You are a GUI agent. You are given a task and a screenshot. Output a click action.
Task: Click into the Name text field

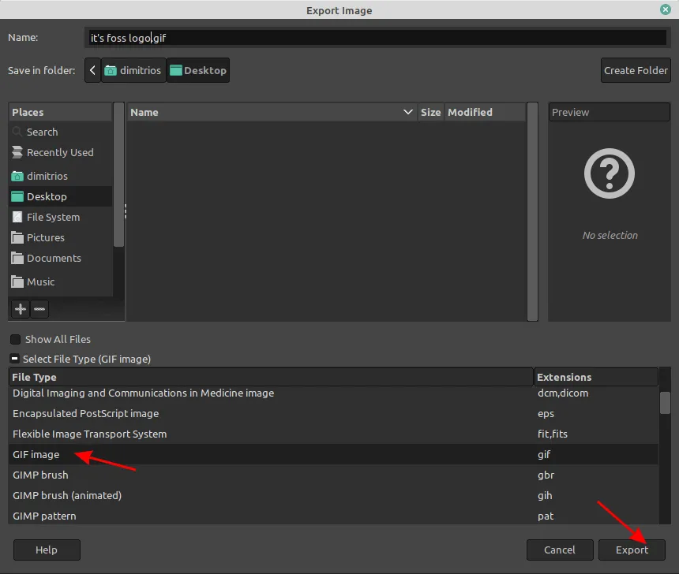point(377,38)
